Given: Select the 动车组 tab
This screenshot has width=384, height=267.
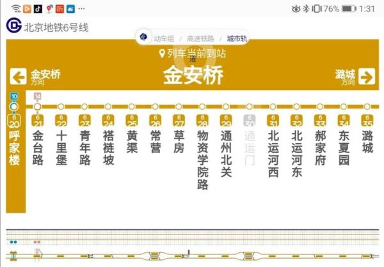Looking at the screenshot, I should point(164,38).
